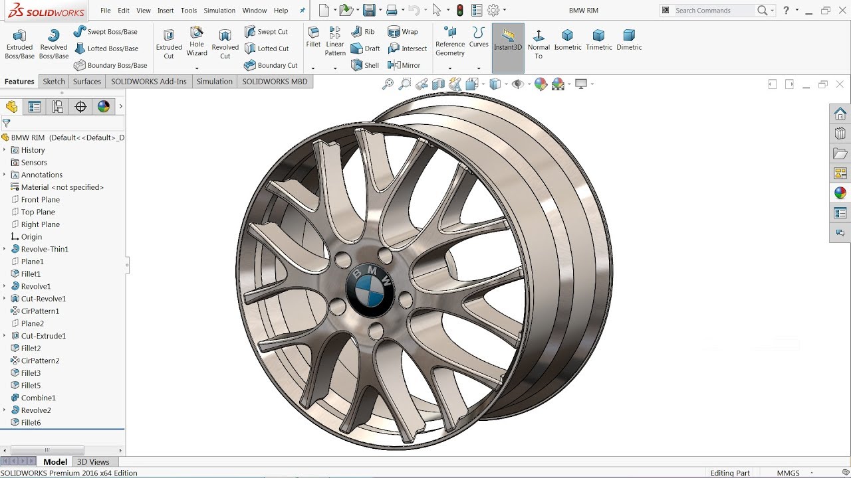Open the 3D Views bottom tab
The height and width of the screenshot is (478, 851).
click(x=93, y=462)
